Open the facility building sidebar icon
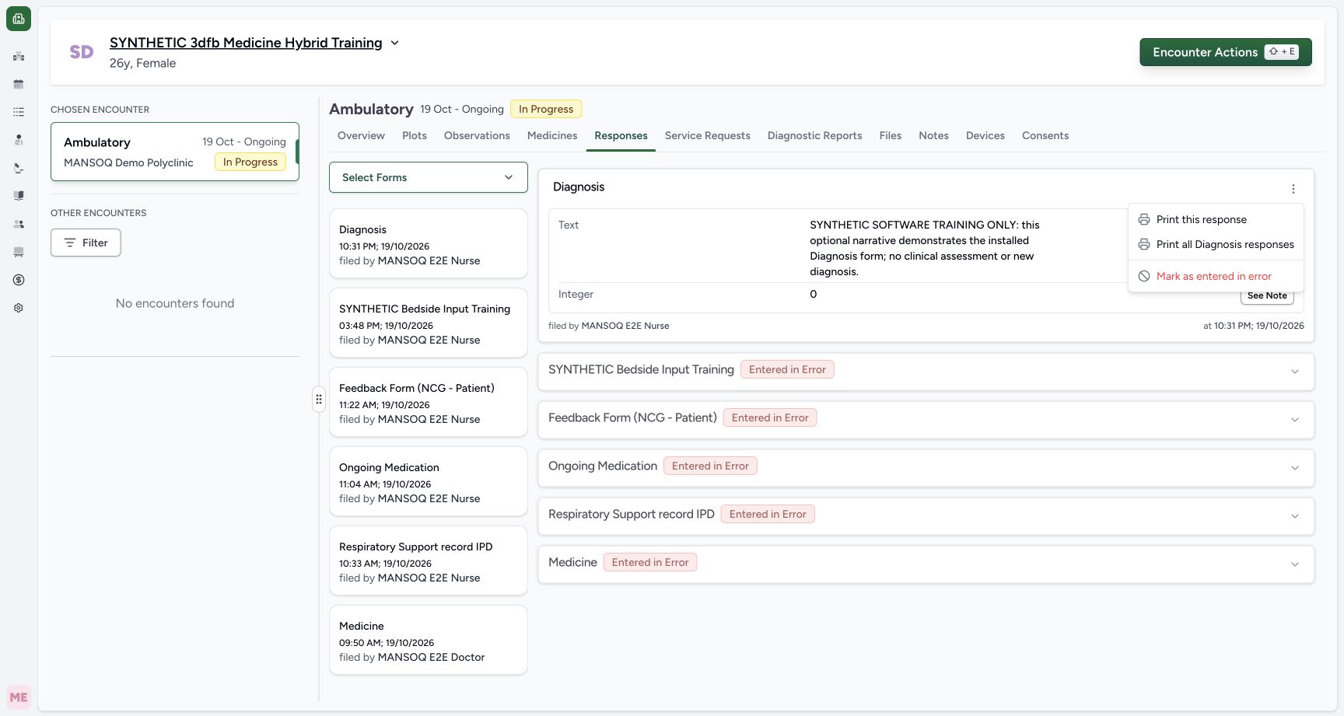Image resolution: width=1344 pixels, height=716 pixels. pyautogui.click(x=19, y=56)
